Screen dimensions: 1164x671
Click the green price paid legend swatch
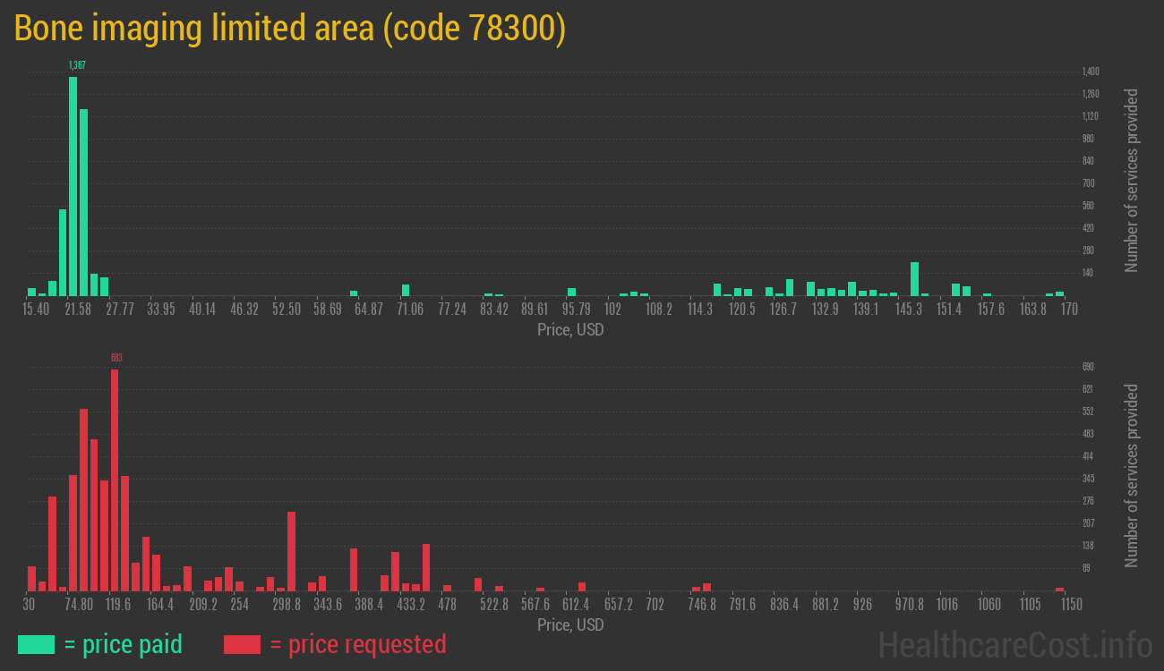[36, 644]
